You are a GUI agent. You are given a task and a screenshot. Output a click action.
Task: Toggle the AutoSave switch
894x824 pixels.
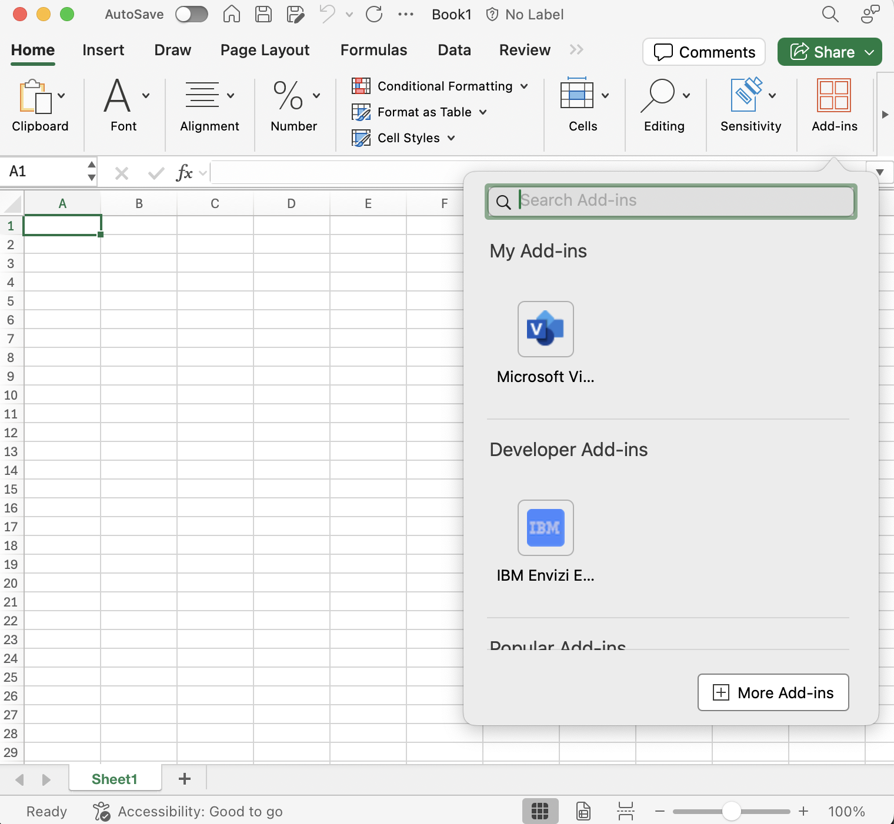(192, 14)
